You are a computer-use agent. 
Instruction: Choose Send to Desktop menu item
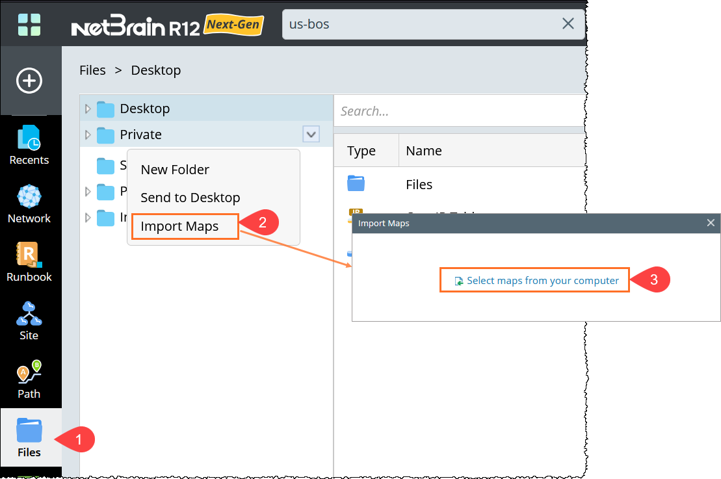[190, 198]
